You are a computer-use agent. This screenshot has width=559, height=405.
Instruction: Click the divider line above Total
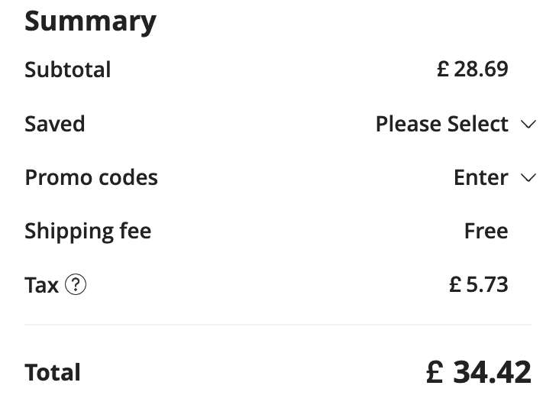pos(278,325)
